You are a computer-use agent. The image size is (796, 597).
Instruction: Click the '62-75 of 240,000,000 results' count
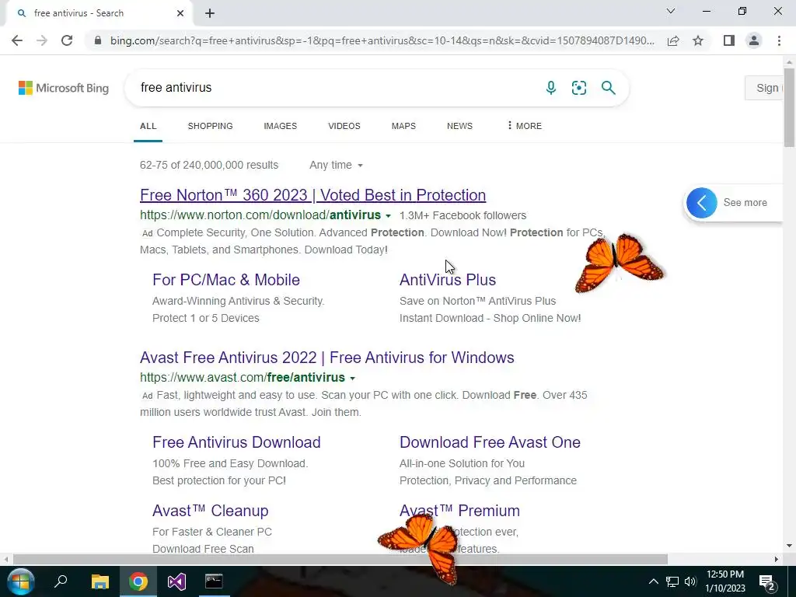click(209, 165)
